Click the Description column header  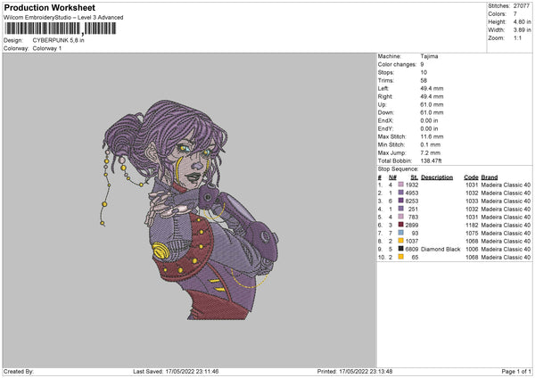tap(437, 177)
